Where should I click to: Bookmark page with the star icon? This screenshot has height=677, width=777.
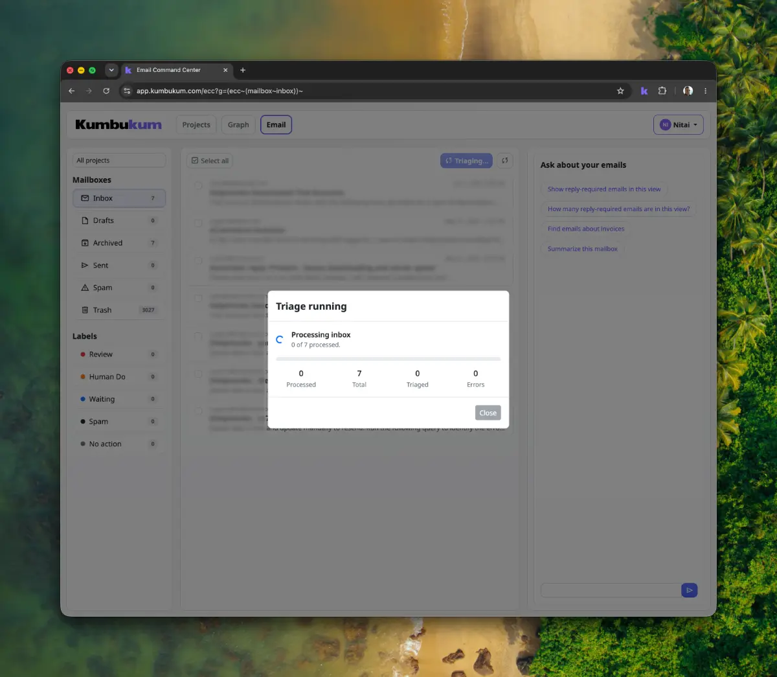click(x=620, y=91)
